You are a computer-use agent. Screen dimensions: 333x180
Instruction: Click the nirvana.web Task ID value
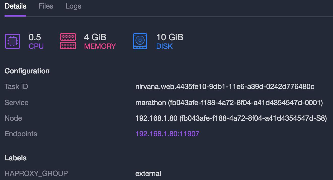coord(225,87)
